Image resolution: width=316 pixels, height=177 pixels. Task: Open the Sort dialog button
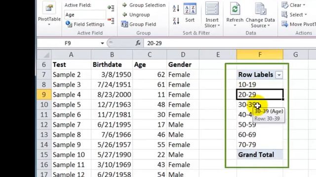coord(190,12)
